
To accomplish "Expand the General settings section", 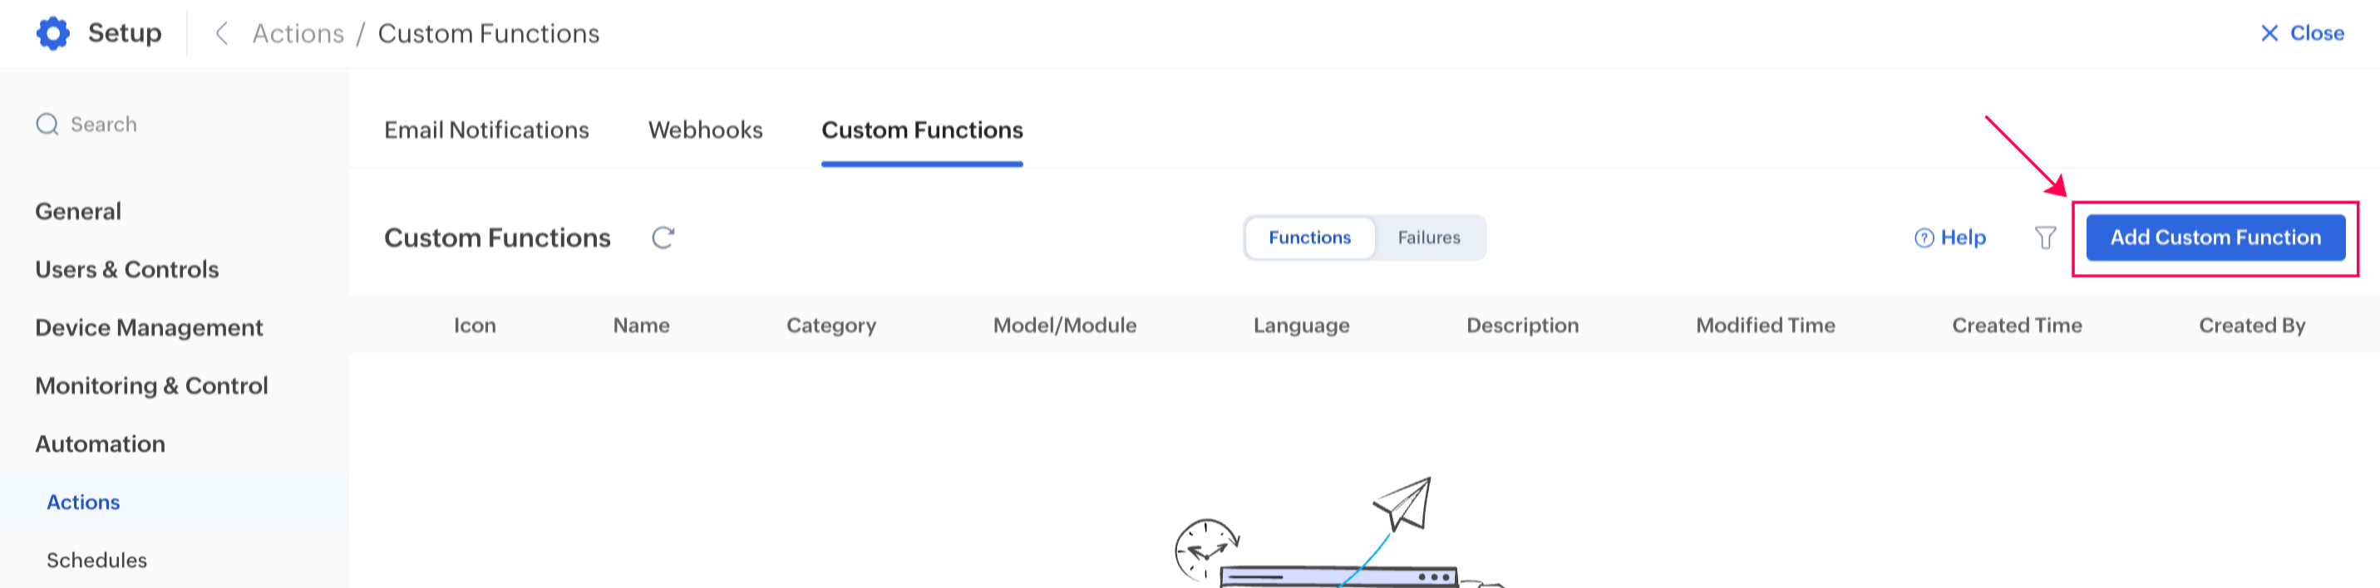I will [78, 212].
